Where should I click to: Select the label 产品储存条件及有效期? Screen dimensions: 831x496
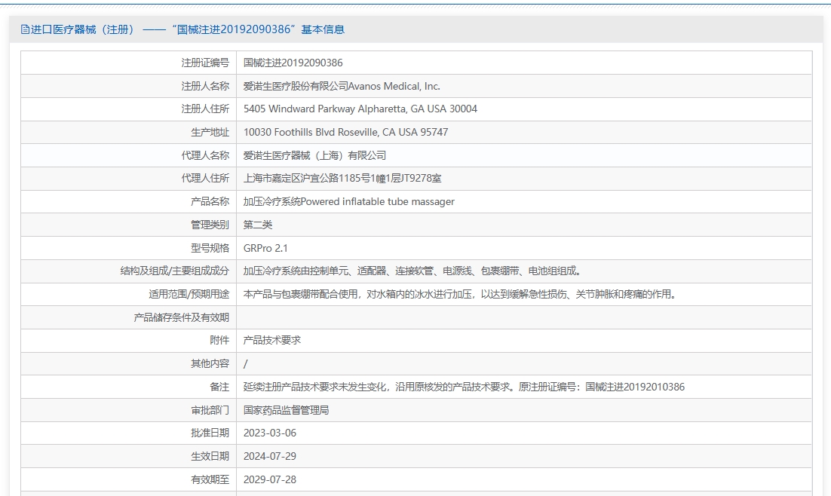tap(181, 317)
